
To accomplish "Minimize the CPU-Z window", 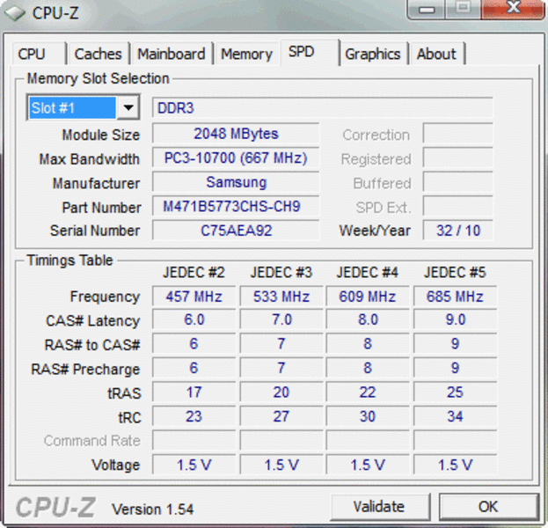I will [x=427, y=9].
